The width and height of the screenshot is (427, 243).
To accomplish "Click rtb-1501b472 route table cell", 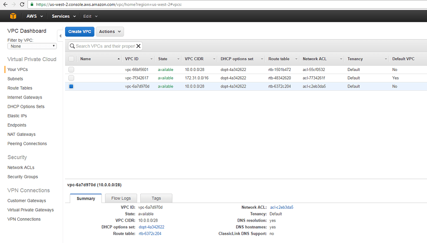I will (x=279, y=69).
